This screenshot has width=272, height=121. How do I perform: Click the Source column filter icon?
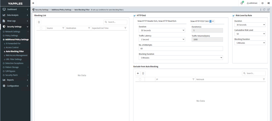[x=63, y=28]
